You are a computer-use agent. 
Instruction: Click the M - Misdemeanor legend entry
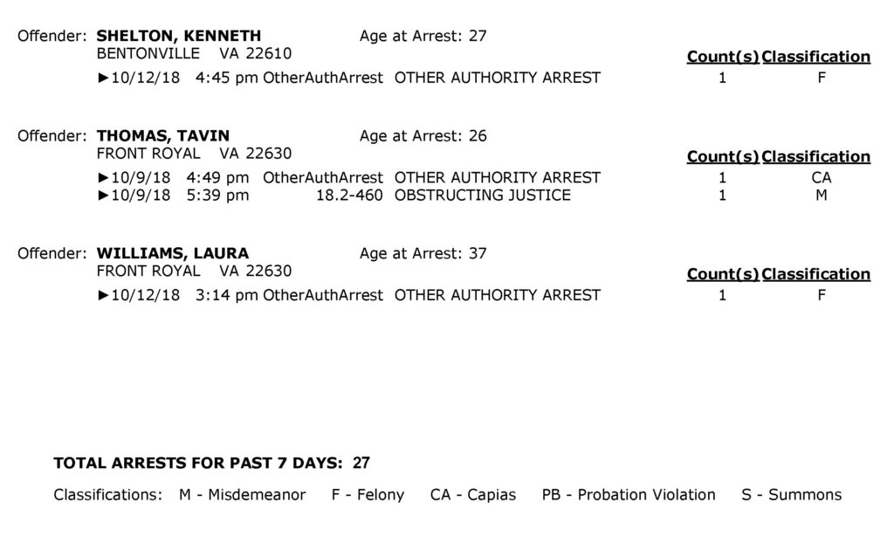pyautogui.click(x=242, y=495)
